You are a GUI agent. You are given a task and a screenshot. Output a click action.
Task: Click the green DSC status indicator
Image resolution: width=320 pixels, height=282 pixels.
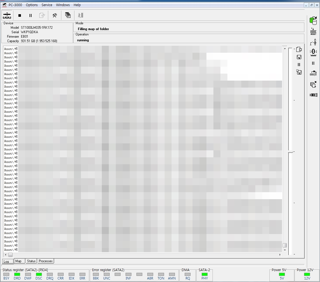point(39,274)
